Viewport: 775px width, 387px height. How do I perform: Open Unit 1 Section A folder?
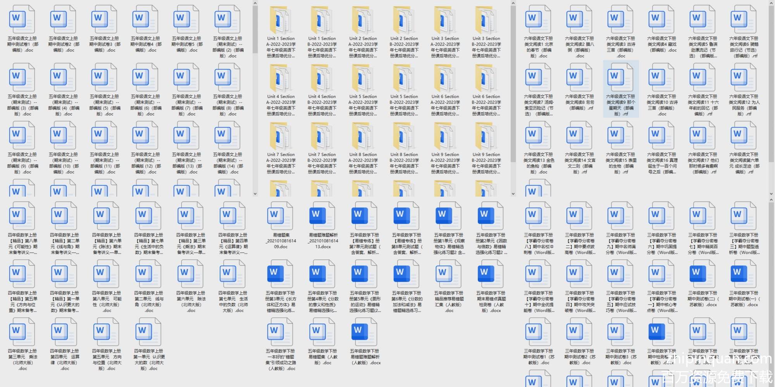coord(281,19)
